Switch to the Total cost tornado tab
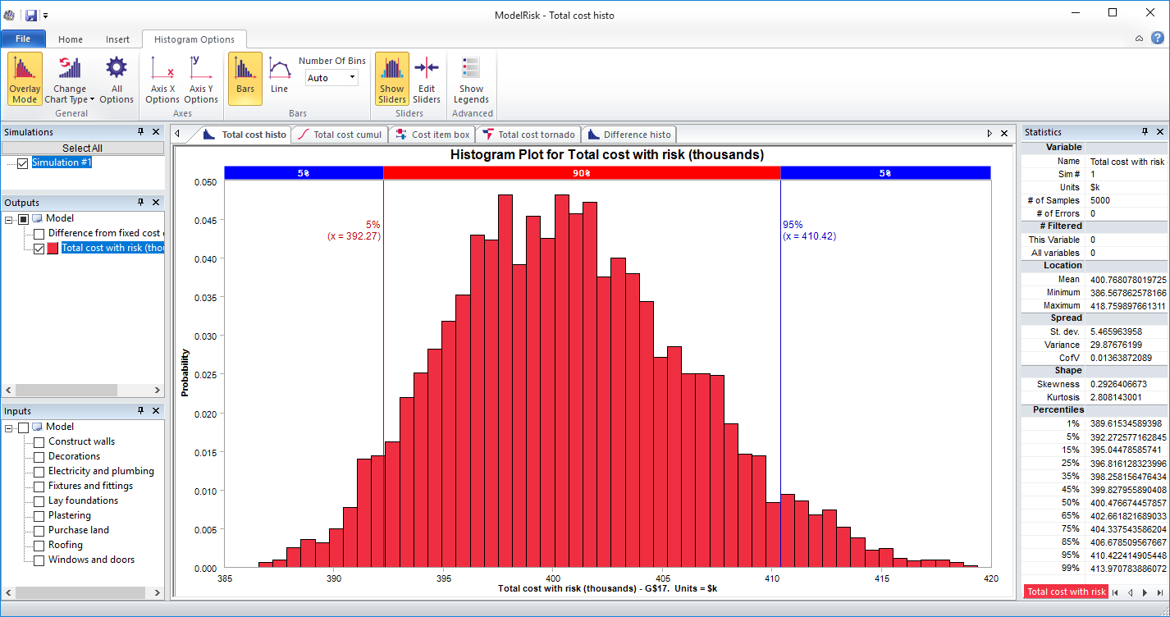Viewport: 1170px width, 617px height. pyautogui.click(x=528, y=134)
